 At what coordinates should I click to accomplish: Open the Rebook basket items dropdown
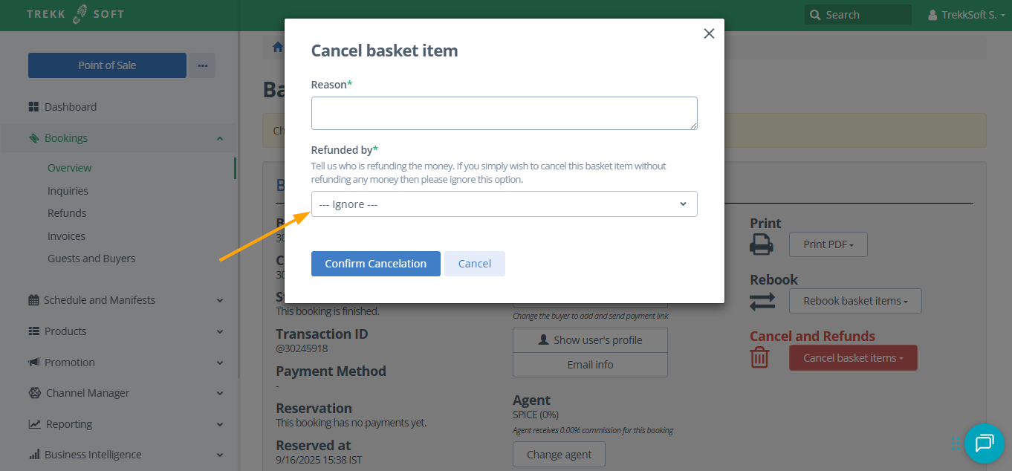(x=854, y=301)
